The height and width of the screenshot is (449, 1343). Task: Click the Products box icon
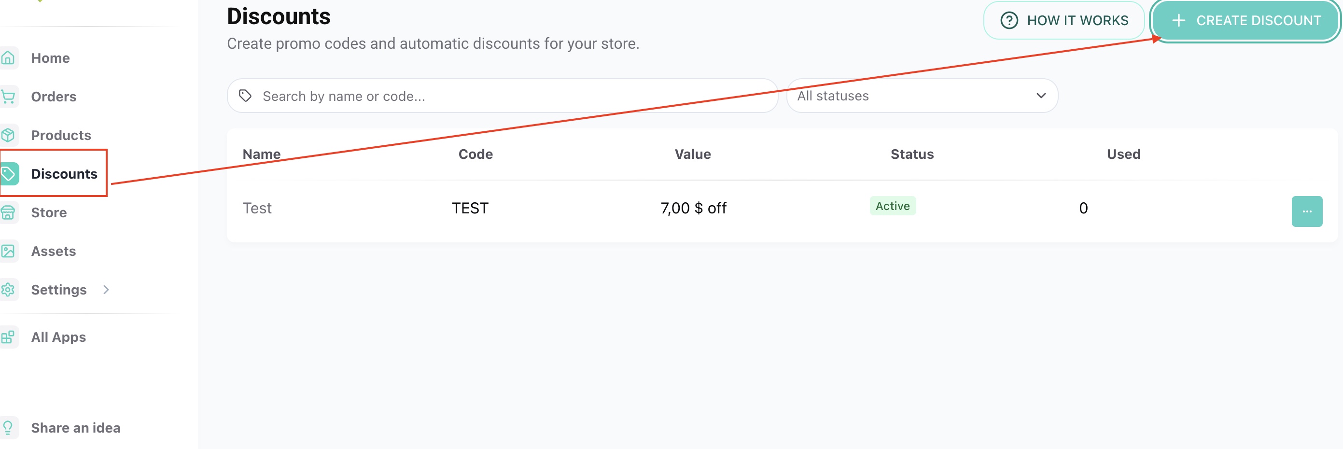tap(8, 135)
